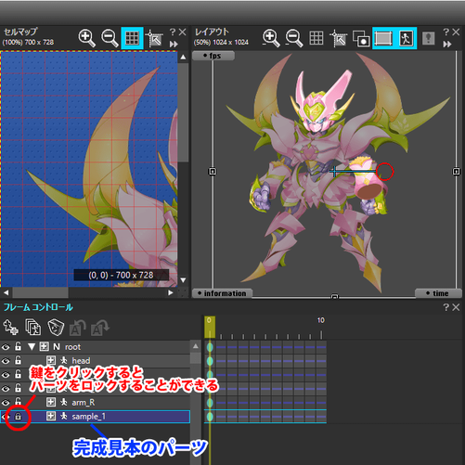Viewport: 465px width, 465px height.
Task: Select the head keyframe at frame 0
Action: (x=210, y=361)
